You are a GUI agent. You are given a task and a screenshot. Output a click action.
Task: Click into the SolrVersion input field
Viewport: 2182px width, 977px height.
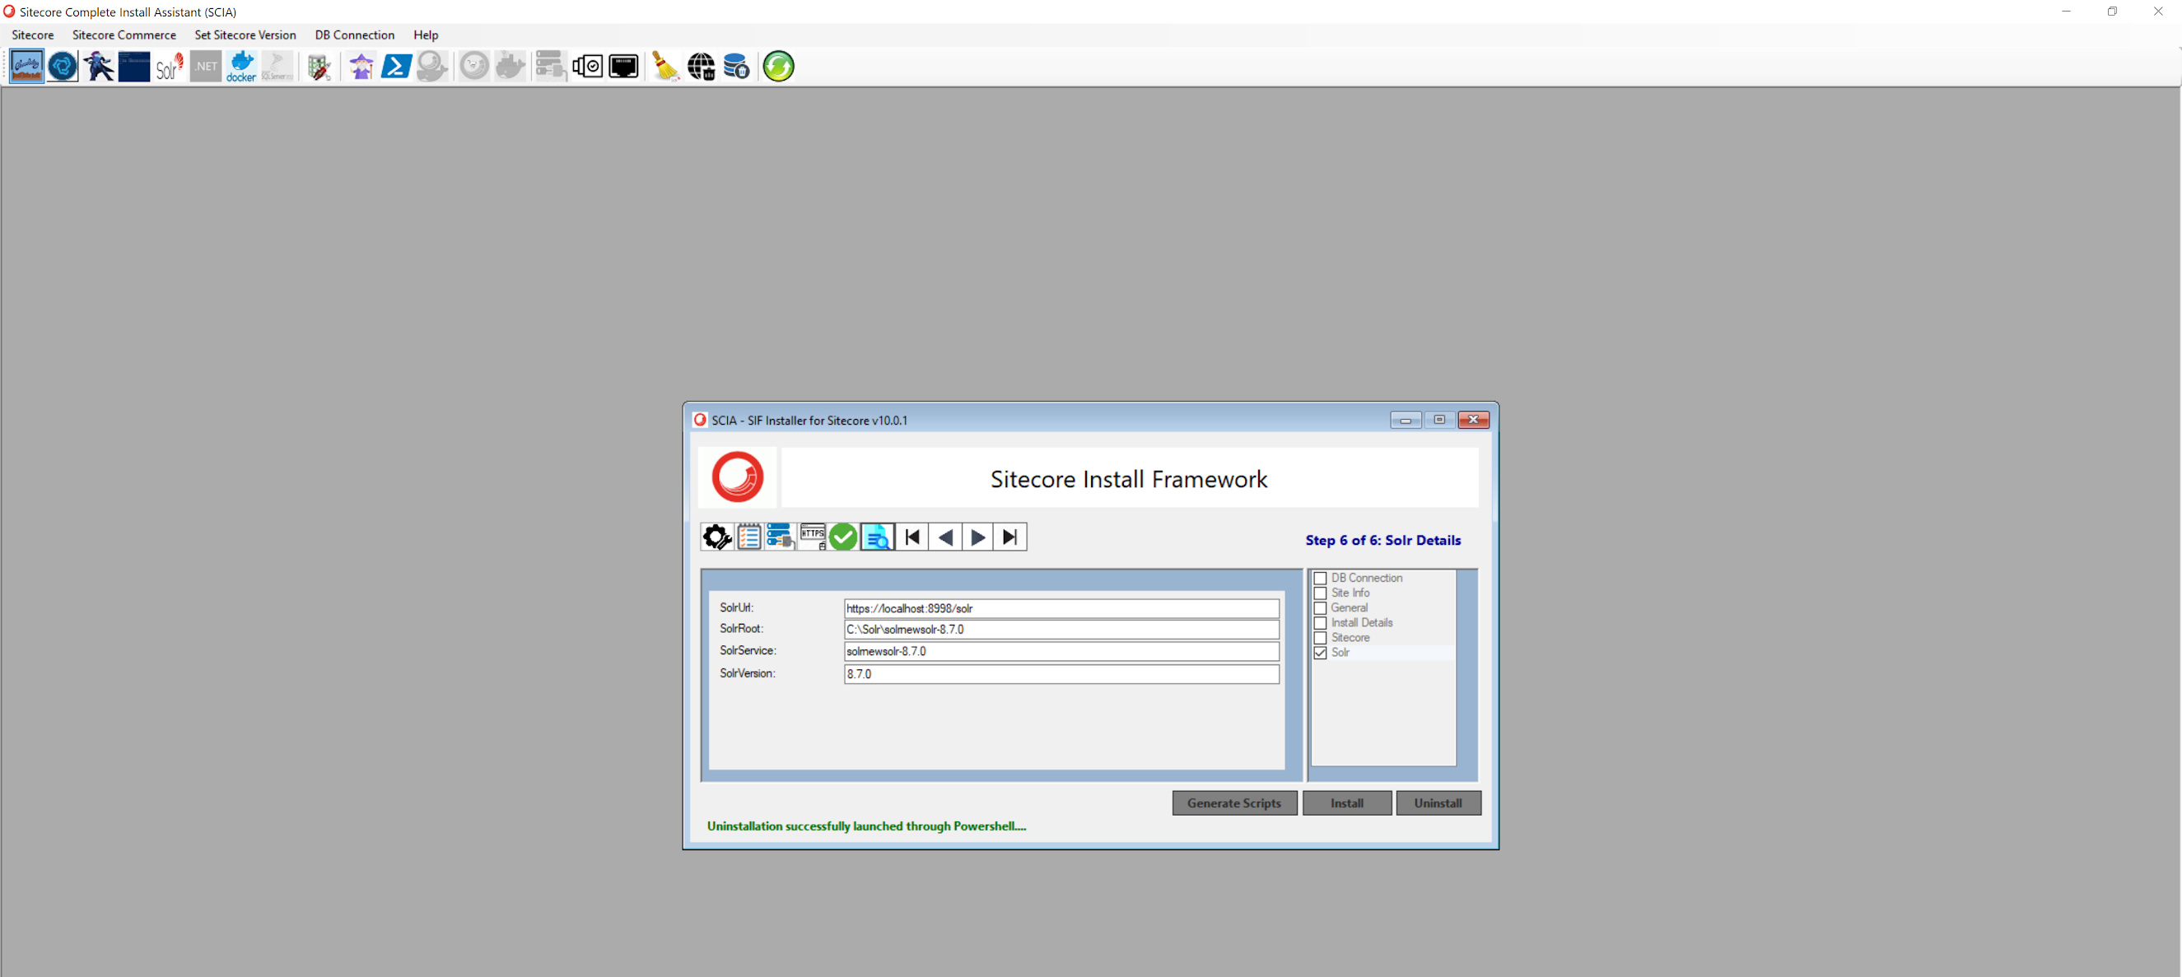tap(1061, 674)
